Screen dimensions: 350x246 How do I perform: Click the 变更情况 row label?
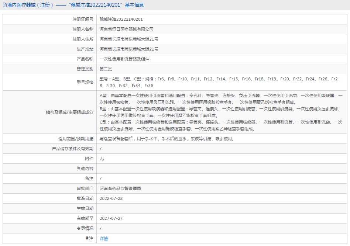click(x=85, y=228)
